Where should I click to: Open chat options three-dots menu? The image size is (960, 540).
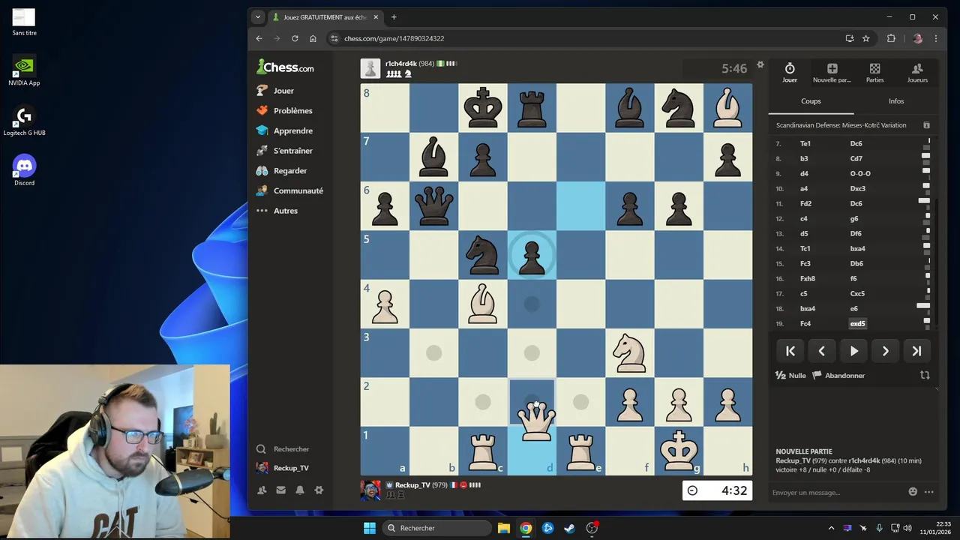click(x=929, y=492)
